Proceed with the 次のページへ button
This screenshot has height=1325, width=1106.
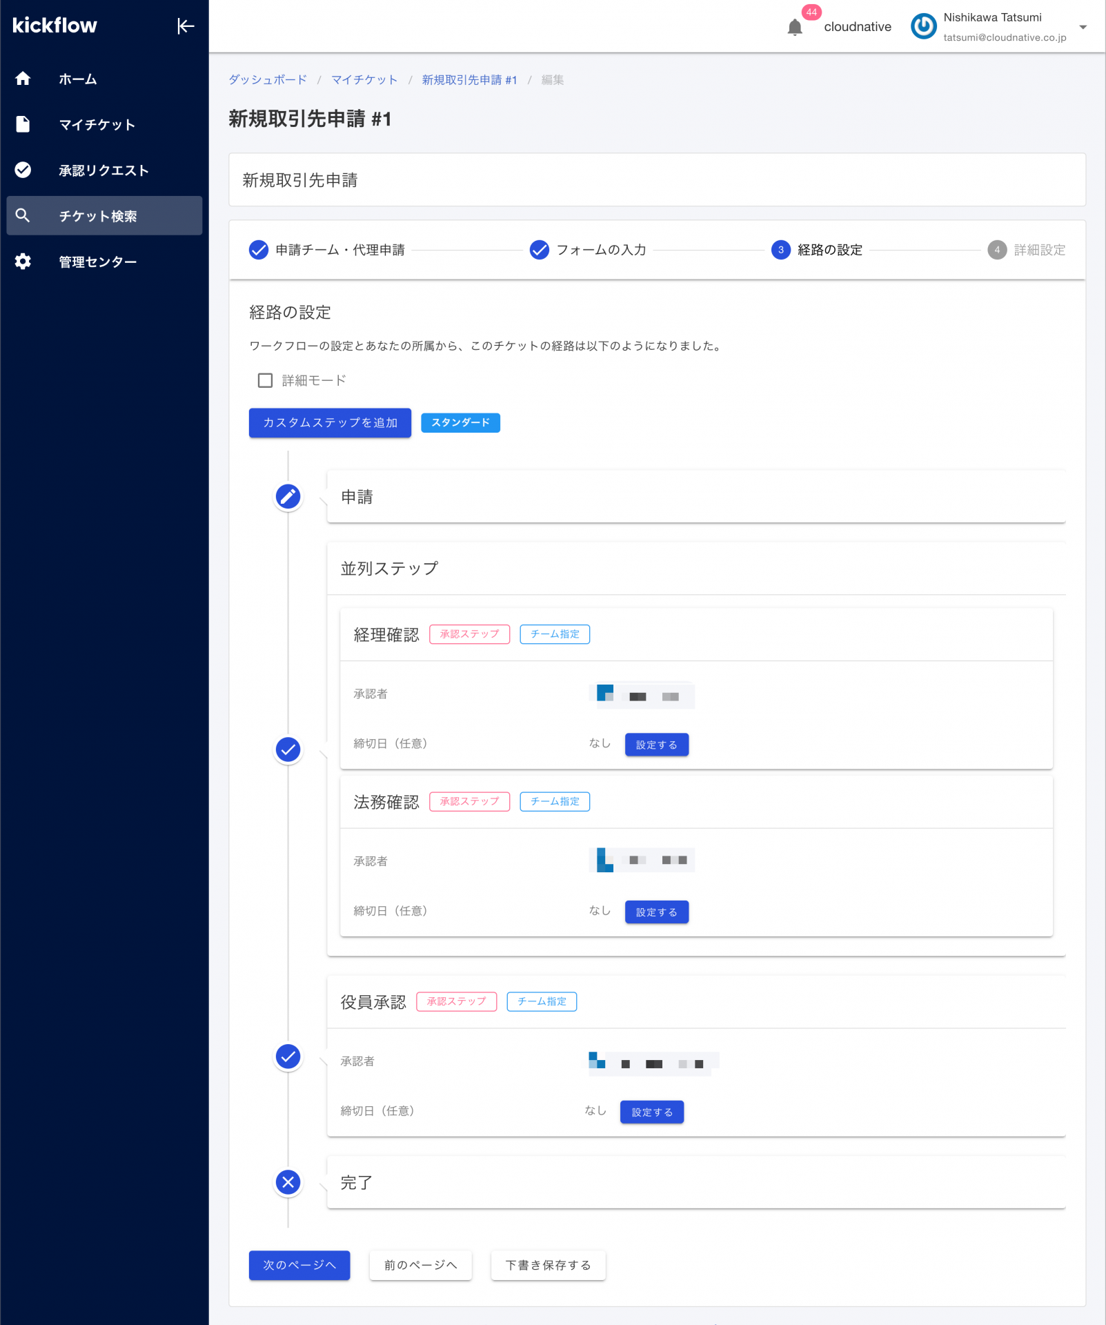(x=299, y=1265)
